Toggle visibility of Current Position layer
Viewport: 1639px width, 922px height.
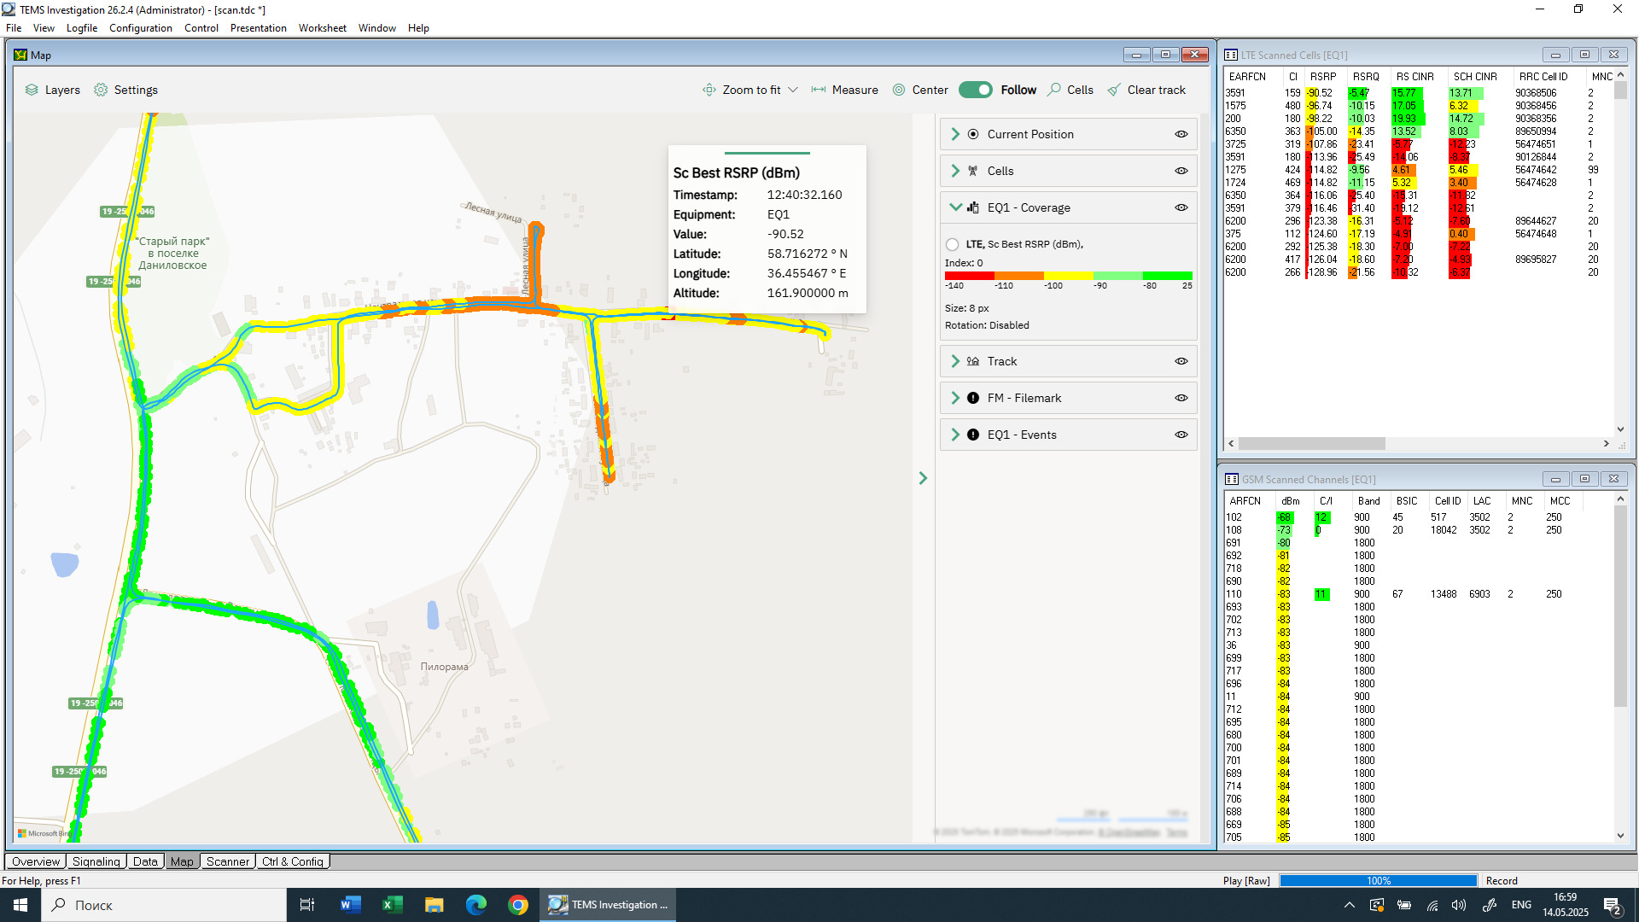1181,134
